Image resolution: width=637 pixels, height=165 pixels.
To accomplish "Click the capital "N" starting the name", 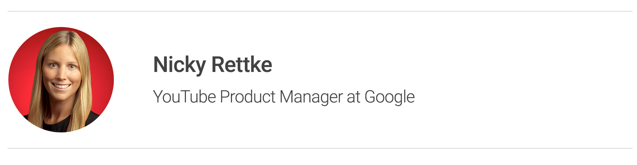I will coord(160,64).
